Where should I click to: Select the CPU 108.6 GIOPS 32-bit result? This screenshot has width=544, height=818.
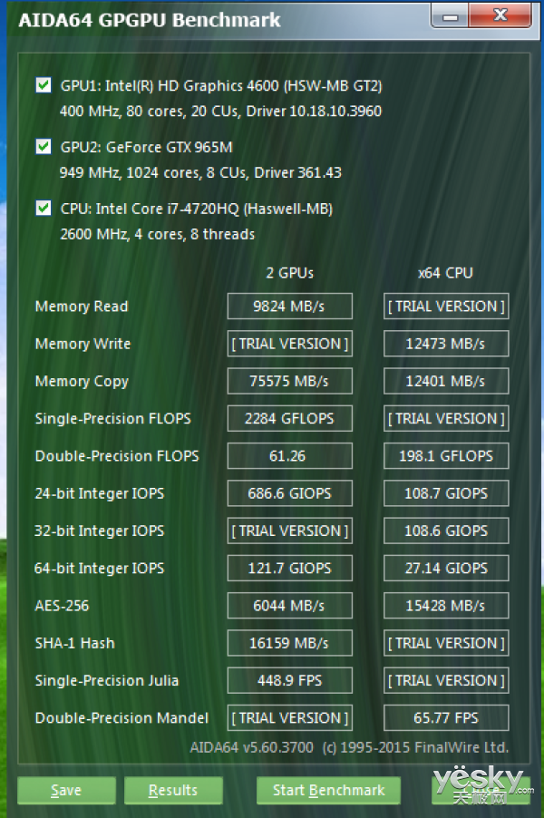click(445, 531)
